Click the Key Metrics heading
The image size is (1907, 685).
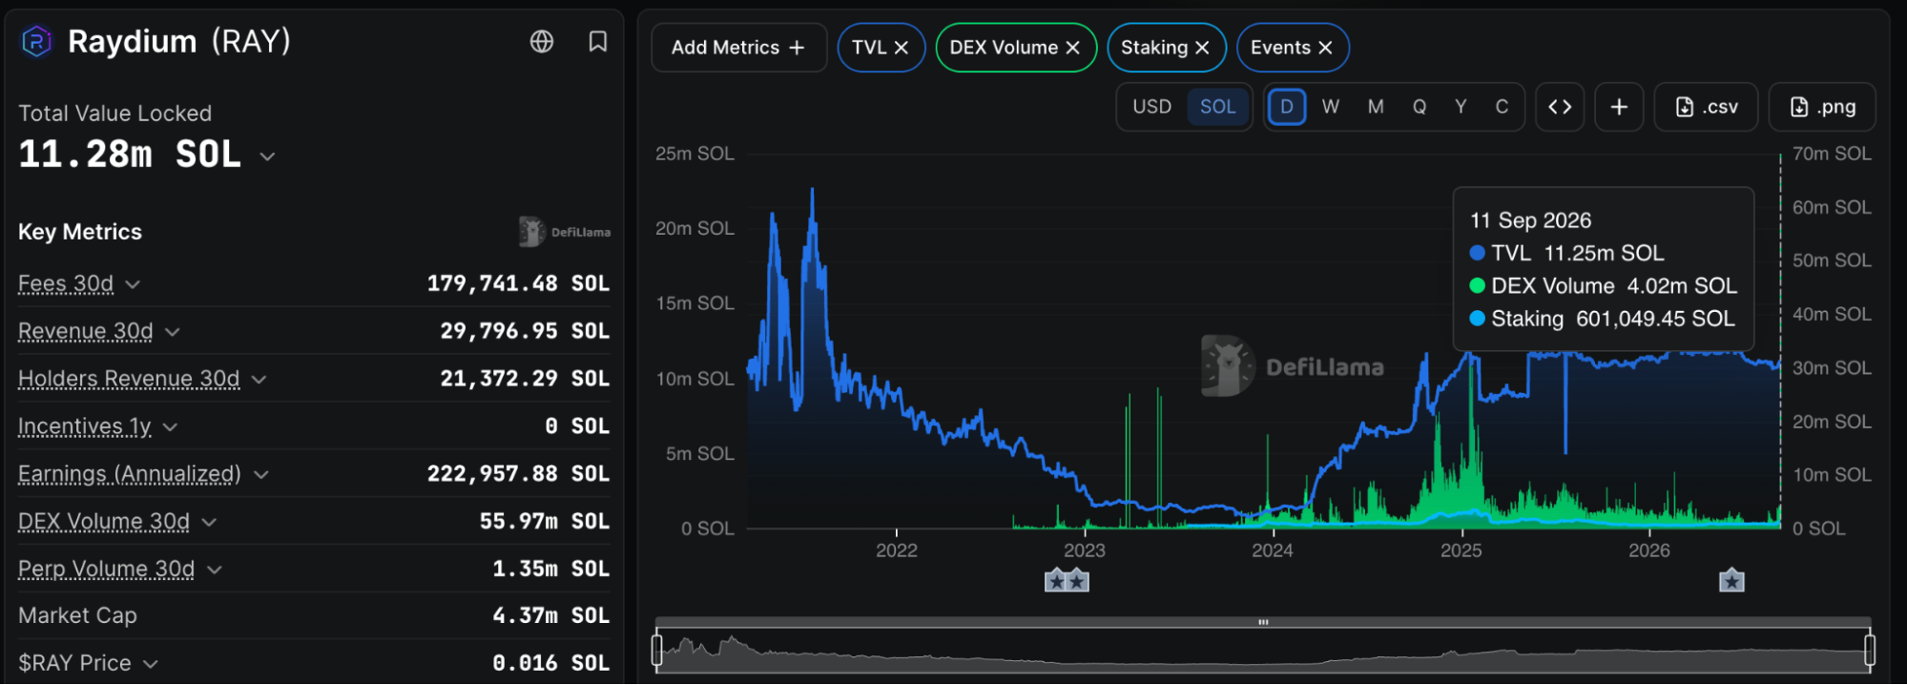coord(80,232)
